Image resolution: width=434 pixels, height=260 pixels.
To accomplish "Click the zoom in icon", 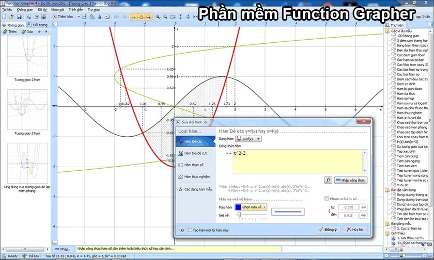I will (x=158, y=17).
